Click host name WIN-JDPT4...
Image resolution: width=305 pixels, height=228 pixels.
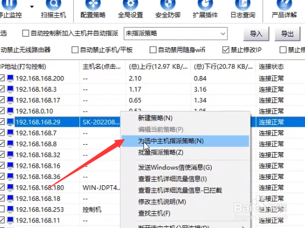click(101, 187)
